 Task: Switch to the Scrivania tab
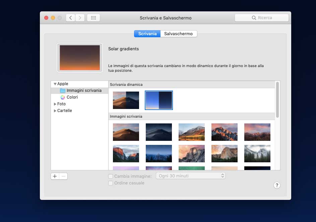tap(147, 34)
